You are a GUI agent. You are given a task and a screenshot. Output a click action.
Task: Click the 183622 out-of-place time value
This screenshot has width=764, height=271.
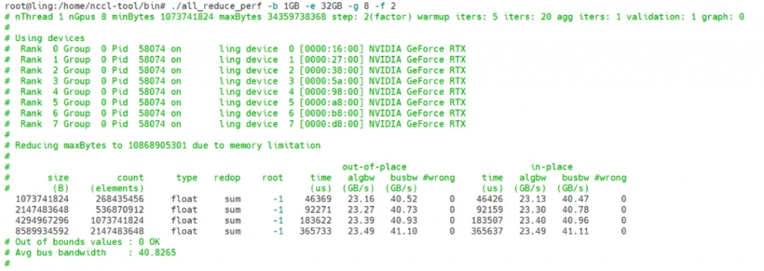pos(316,220)
